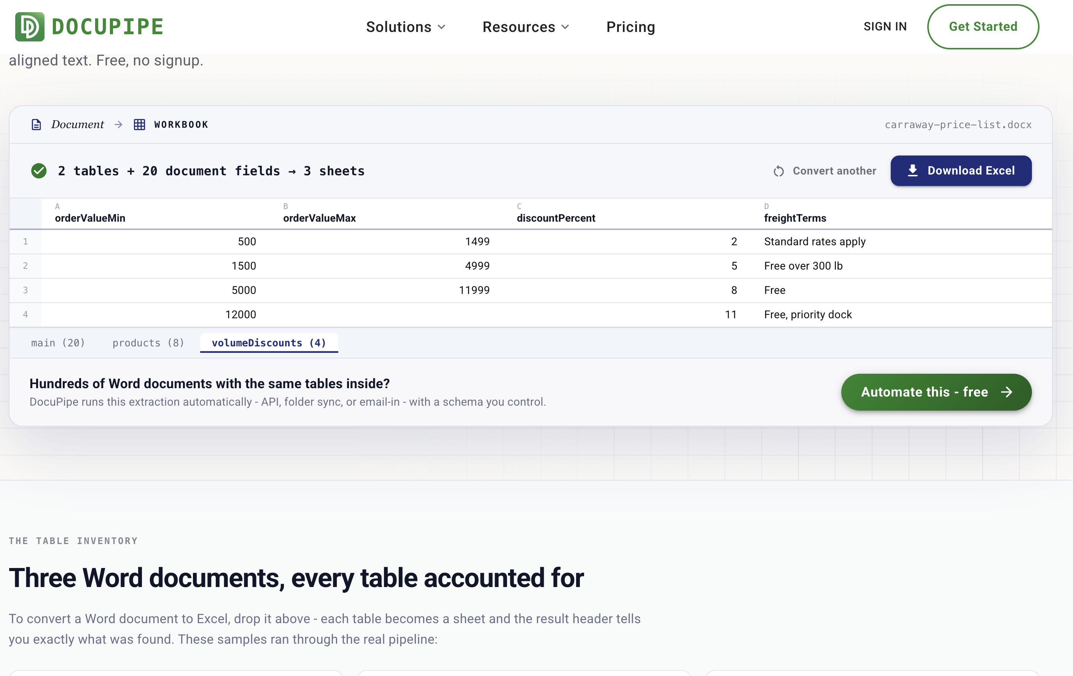This screenshot has height=676, width=1073.
Task: Click the cell with value 11999
Action: [x=387, y=290]
